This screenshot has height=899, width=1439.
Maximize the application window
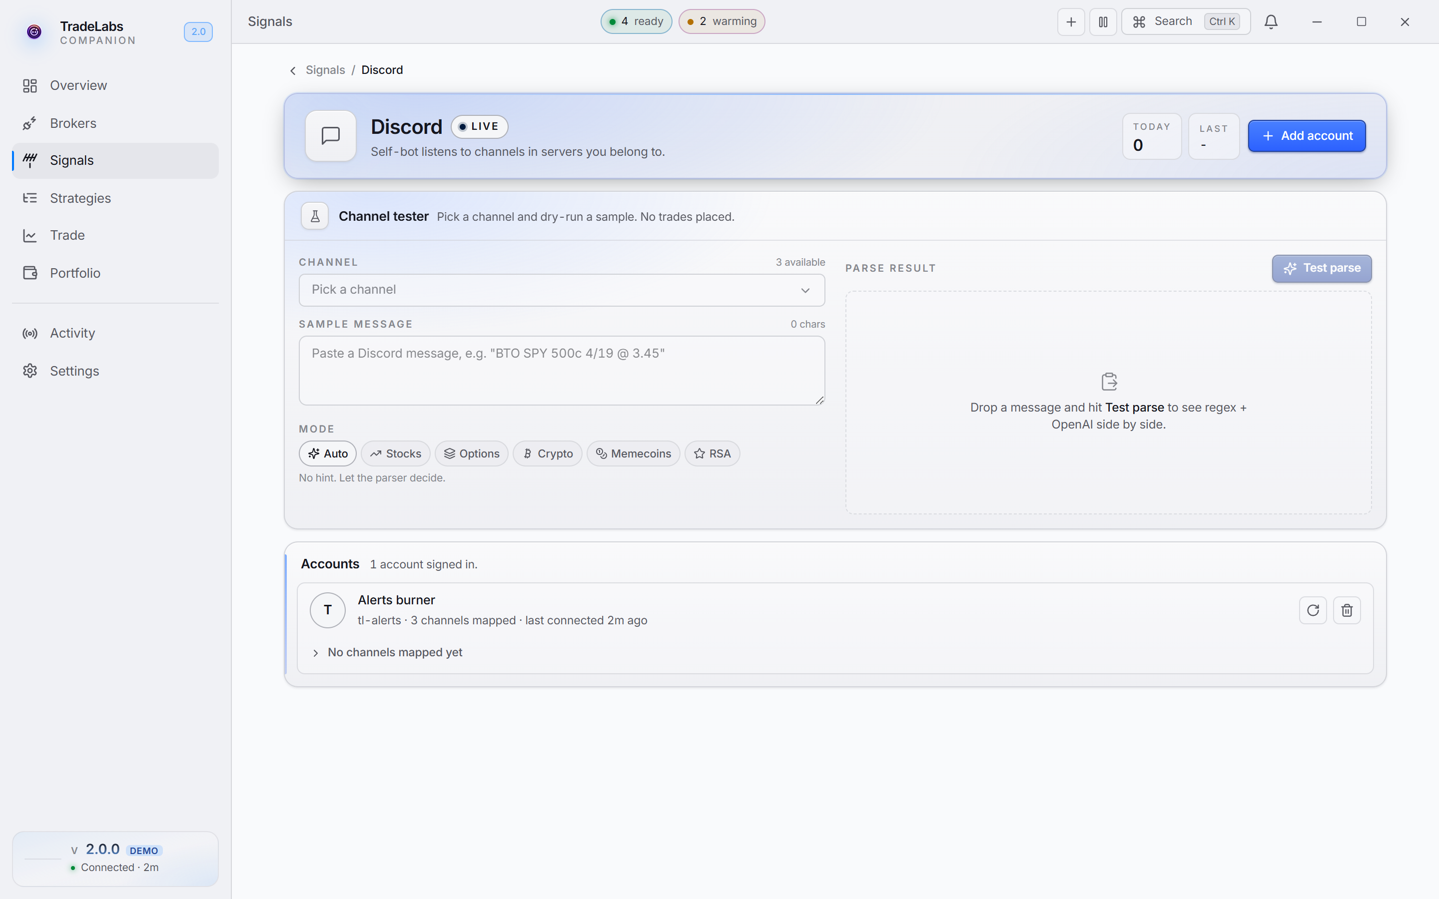[x=1361, y=22]
